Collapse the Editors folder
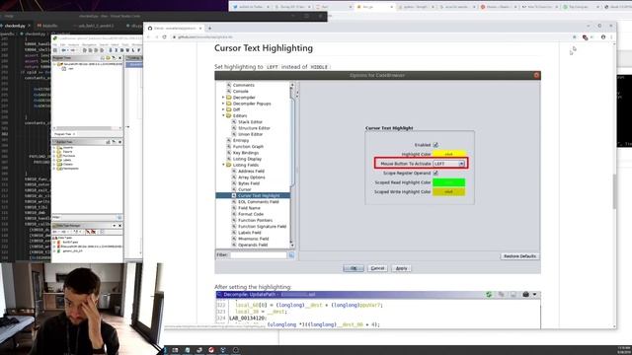The height and width of the screenshot is (355, 632). coord(223,115)
